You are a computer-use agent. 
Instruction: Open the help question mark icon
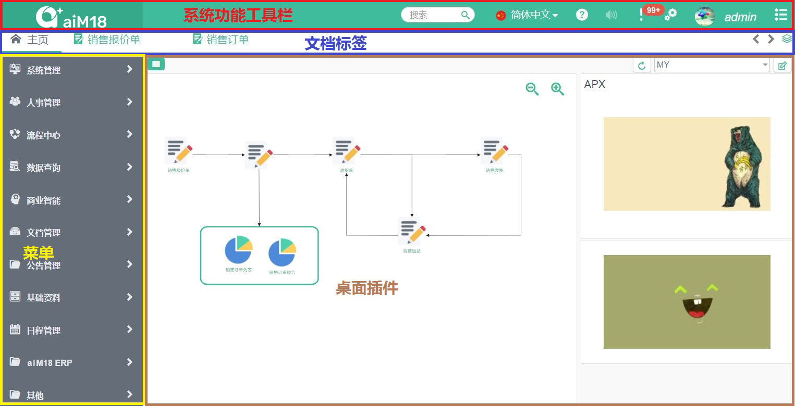click(582, 15)
